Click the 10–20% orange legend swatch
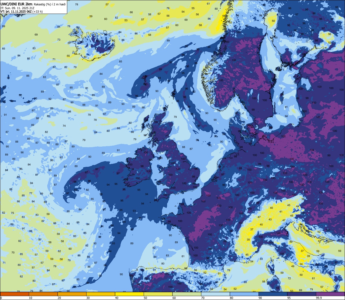This screenshot has height=300, width=345. 43,294
